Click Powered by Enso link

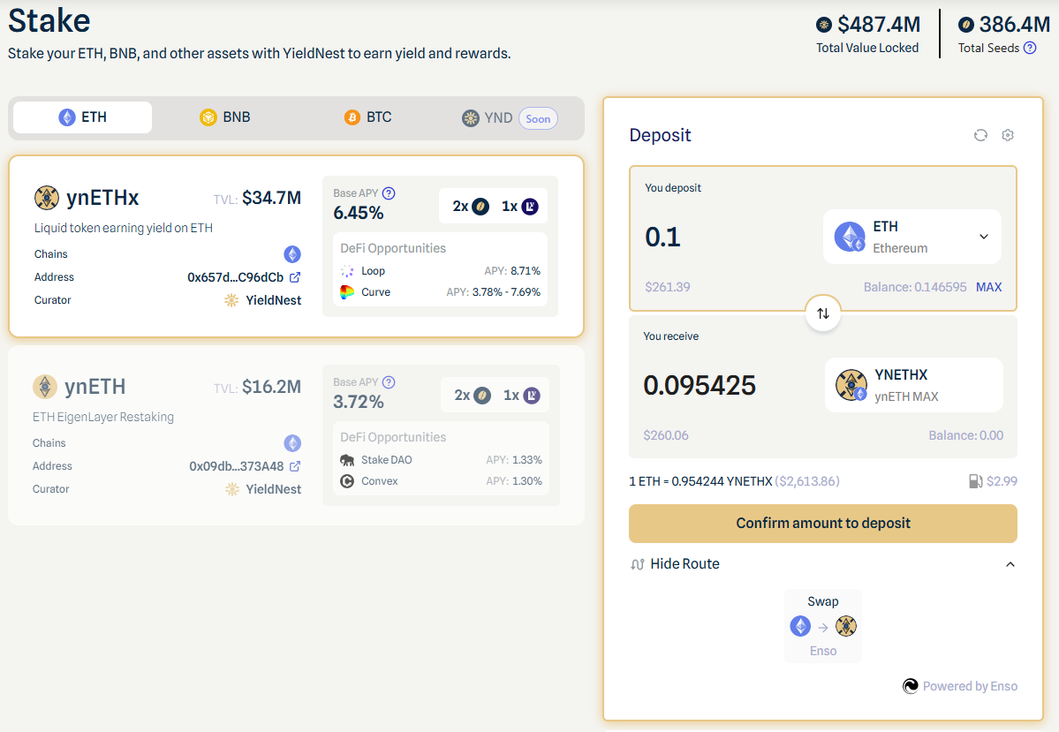click(960, 686)
